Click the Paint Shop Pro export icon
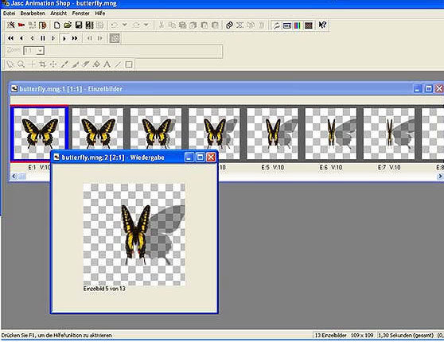 point(43,25)
